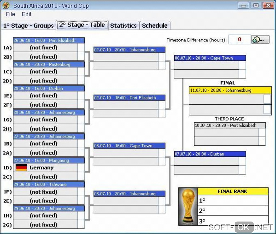Image resolution: width=276 pixels, height=234 pixels.
Task: Click the clock timezone settings button
Action: [x=260, y=40]
